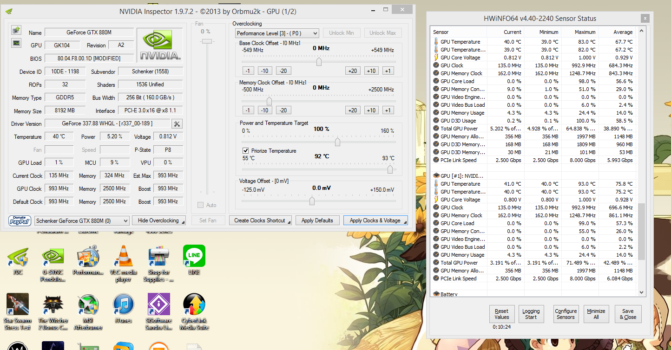Image resolution: width=671 pixels, height=350 pixels.
Task: Click the Set Fan button
Action: pos(208,220)
